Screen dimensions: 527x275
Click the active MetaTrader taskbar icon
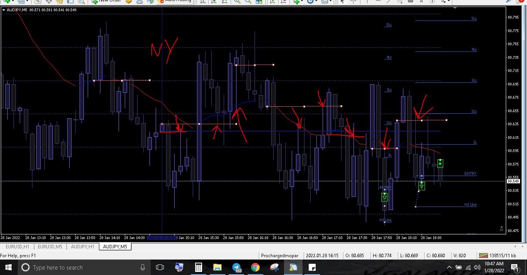tap(293, 267)
